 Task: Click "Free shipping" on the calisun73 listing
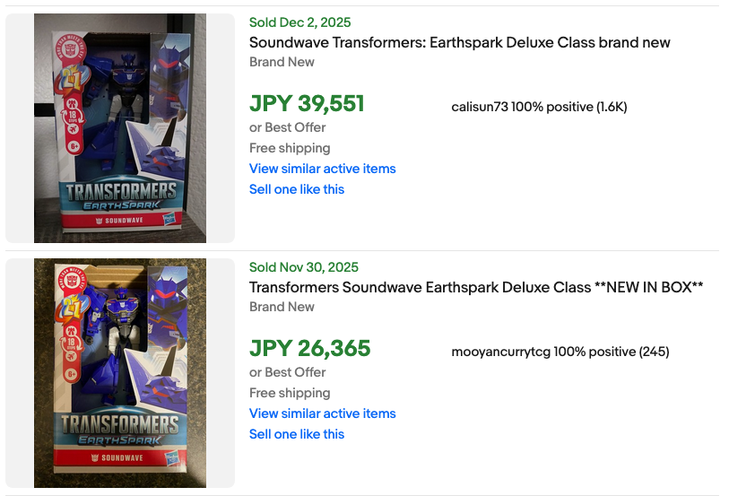point(290,148)
